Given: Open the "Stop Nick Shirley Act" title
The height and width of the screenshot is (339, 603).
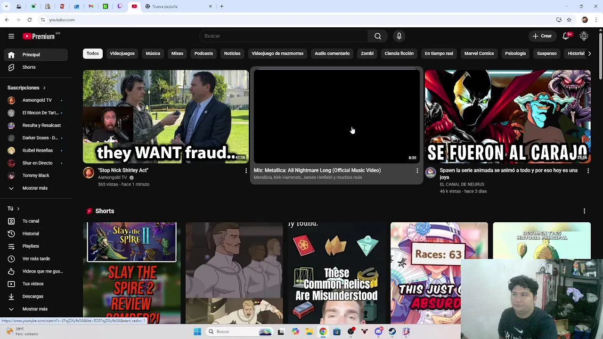Looking at the screenshot, I should point(123,170).
